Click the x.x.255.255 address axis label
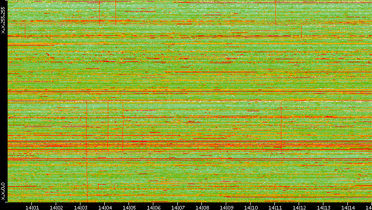 click(3, 20)
